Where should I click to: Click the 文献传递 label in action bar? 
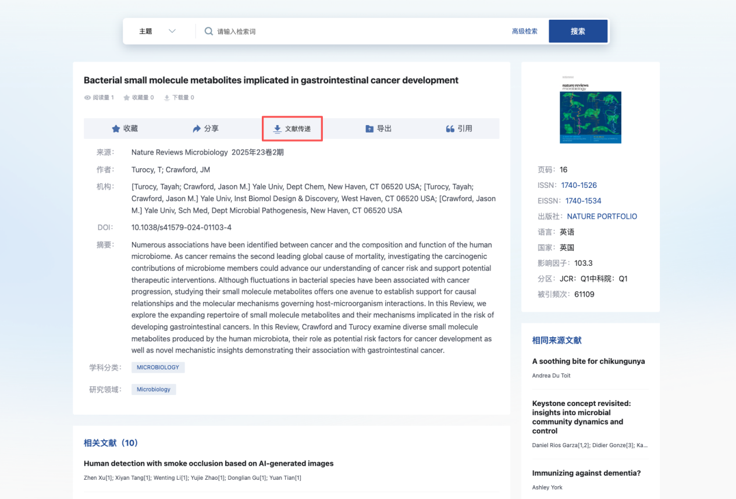(x=298, y=129)
